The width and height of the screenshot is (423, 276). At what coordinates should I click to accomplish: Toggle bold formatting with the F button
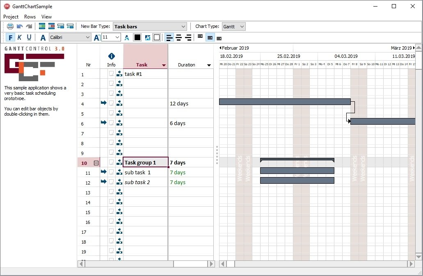pyautogui.click(x=10, y=37)
